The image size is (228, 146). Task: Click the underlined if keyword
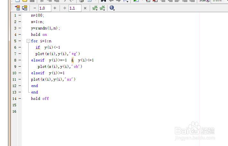38,47
